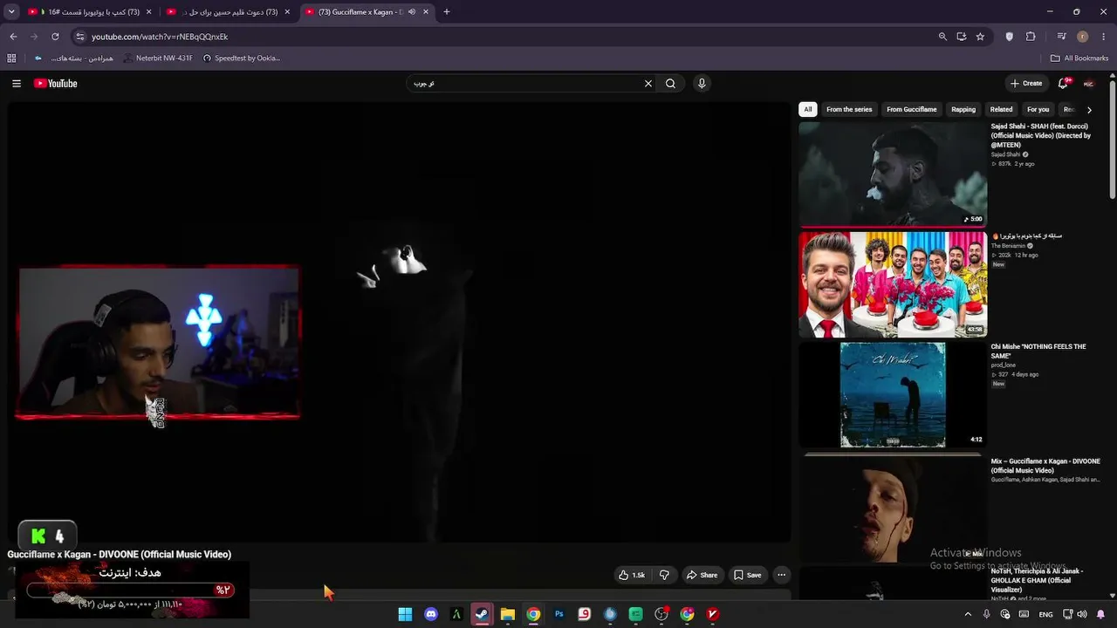
Task: Open File Explorer from the taskbar
Action: pyautogui.click(x=507, y=614)
